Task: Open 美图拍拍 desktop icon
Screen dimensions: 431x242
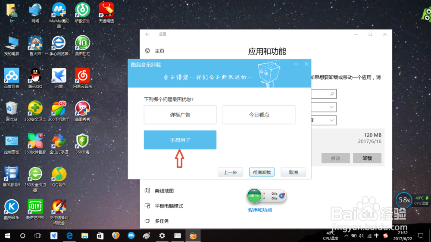Action: pyautogui.click(x=82, y=45)
